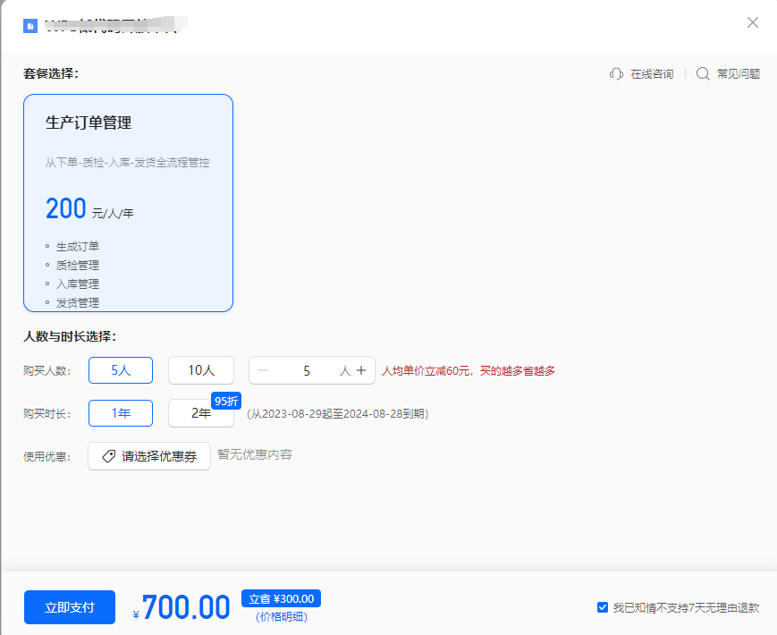The width and height of the screenshot is (777, 635).
Task: Click the magnifier FAQ icon
Action: point(703,74)
